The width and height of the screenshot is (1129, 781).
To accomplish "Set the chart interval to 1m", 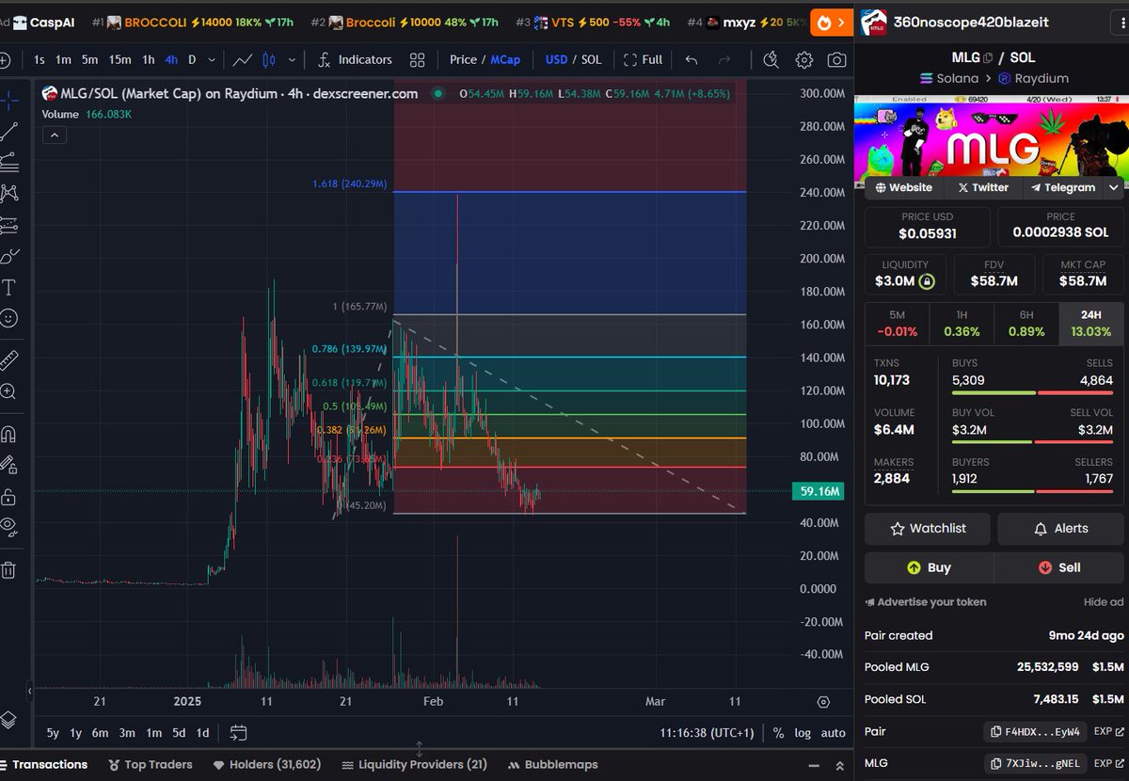I will [63, 59].
